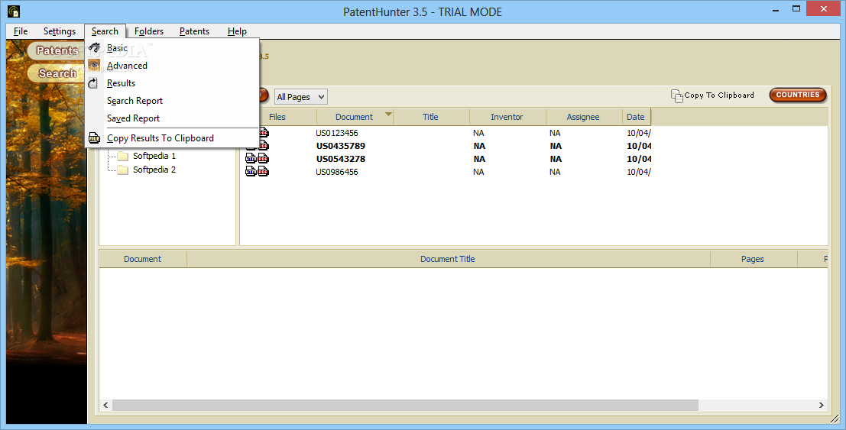The image size is (846, 430).
Task: Select document US0123456
Action: click(x=337, y=133)
